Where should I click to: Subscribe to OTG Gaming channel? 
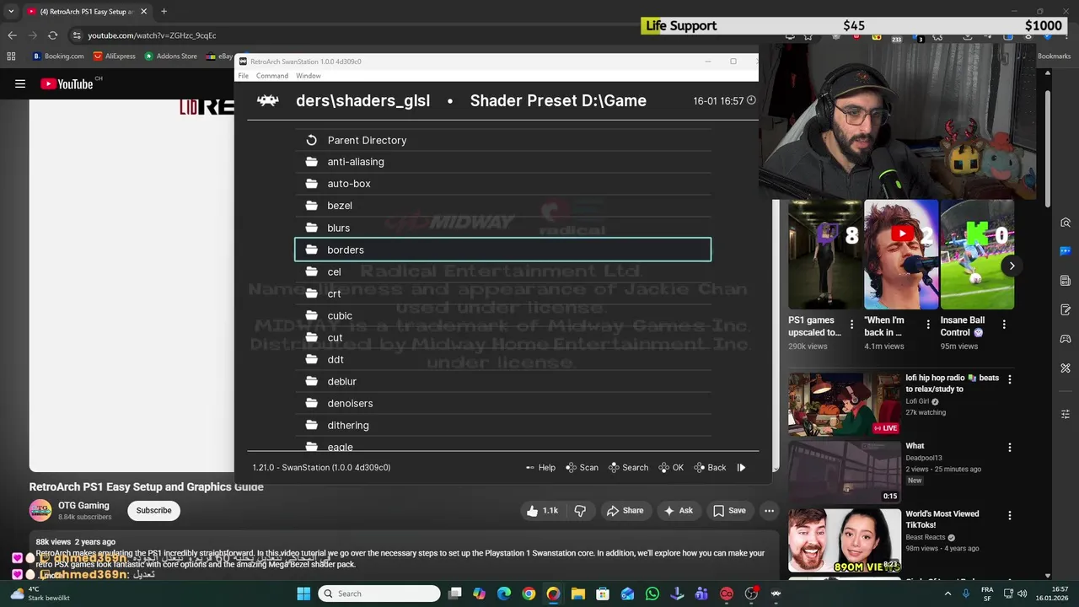154,510
